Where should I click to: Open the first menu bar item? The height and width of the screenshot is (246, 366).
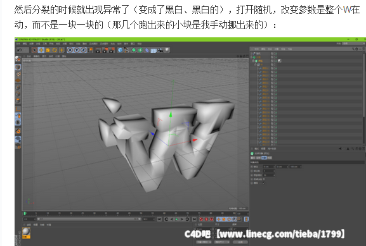18,44
